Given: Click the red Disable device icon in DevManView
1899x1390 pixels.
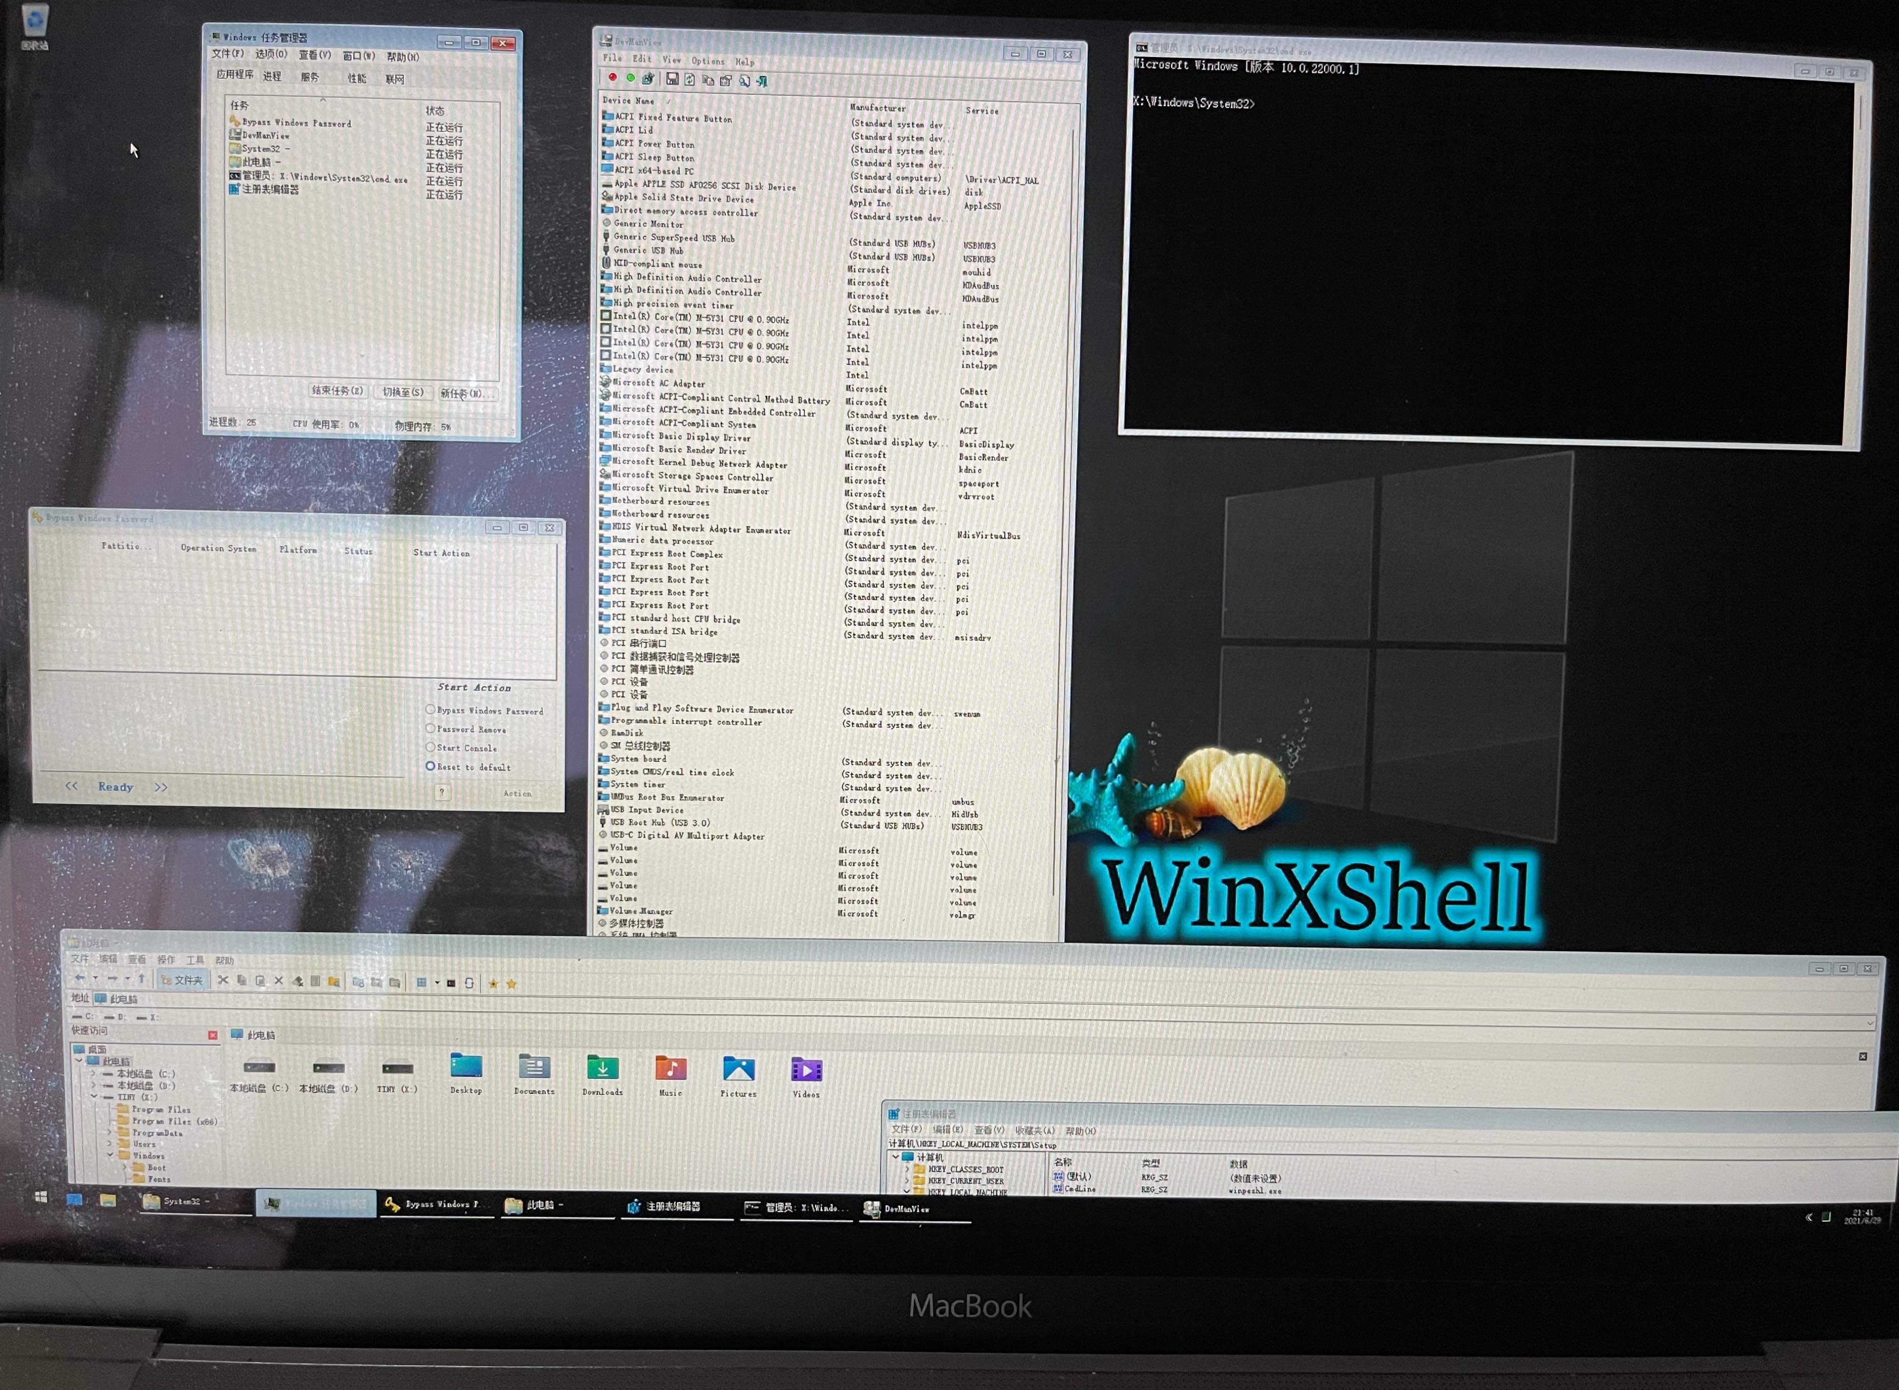Looking at the screenshot, I should pos(613,77).
